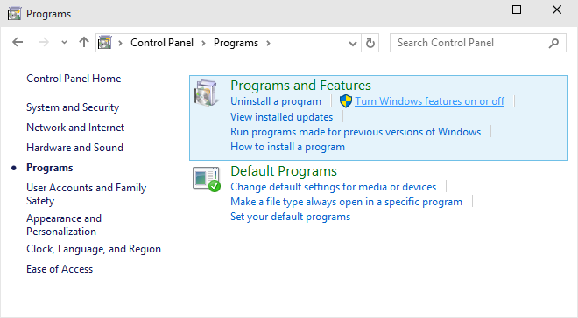Refresh the Programs page
The image size is (578, 318).
click(370, 43)
